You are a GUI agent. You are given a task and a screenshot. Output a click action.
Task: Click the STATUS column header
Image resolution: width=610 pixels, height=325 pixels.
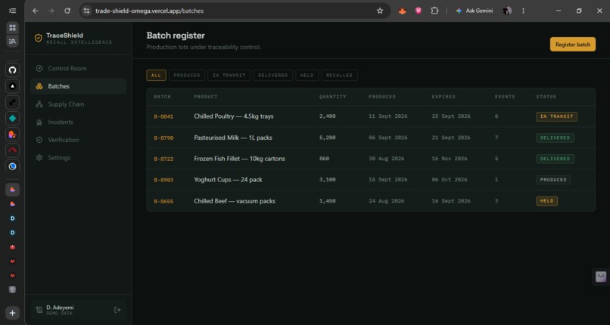pos(546,97)
